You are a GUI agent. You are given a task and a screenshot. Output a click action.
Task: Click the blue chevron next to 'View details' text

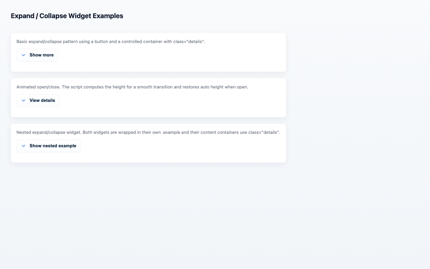[x=24, y=100]
